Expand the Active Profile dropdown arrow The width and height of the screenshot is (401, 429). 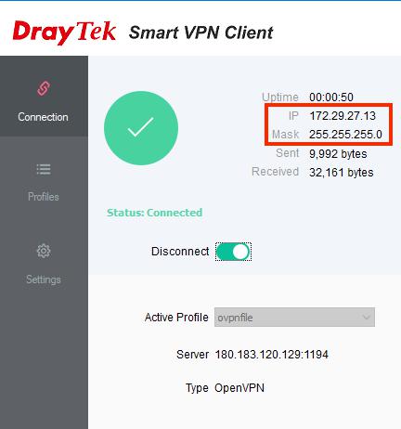coord(367,318)
